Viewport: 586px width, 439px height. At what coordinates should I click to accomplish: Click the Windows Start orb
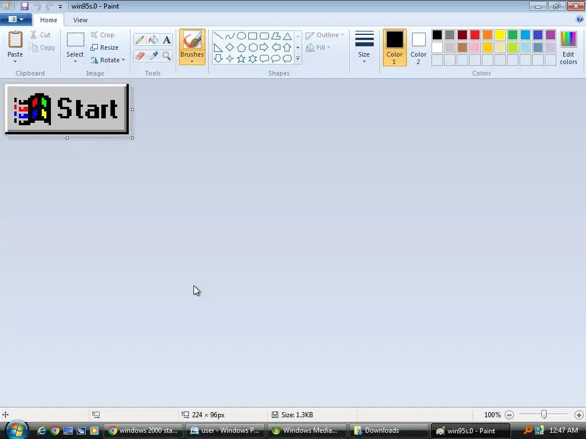[17, 430]
